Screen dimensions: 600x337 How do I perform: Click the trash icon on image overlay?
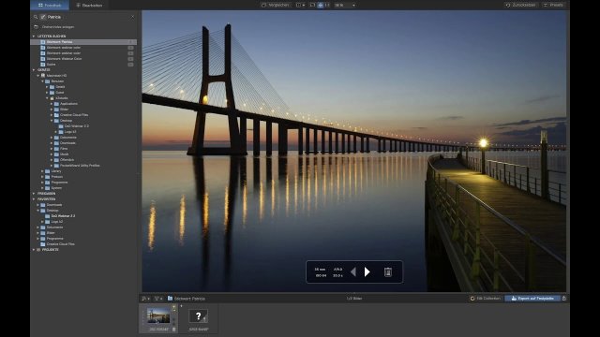click(387, 271)
